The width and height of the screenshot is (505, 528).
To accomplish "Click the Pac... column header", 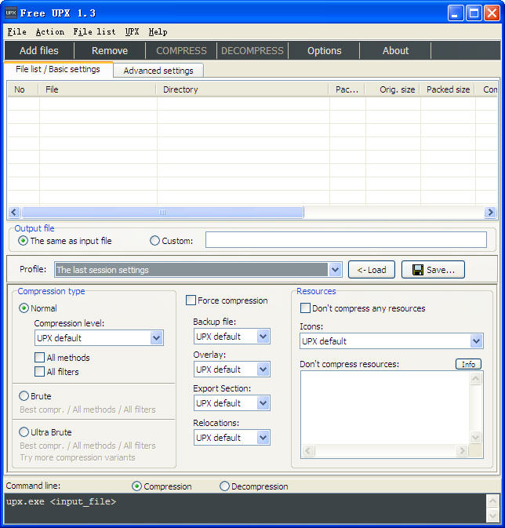I will click(347, 89).
